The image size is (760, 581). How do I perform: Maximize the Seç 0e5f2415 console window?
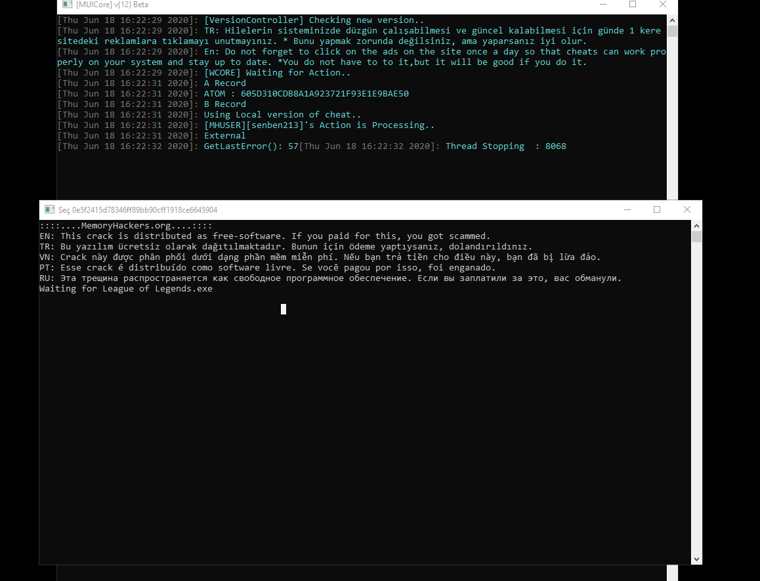tap(657, 209)
